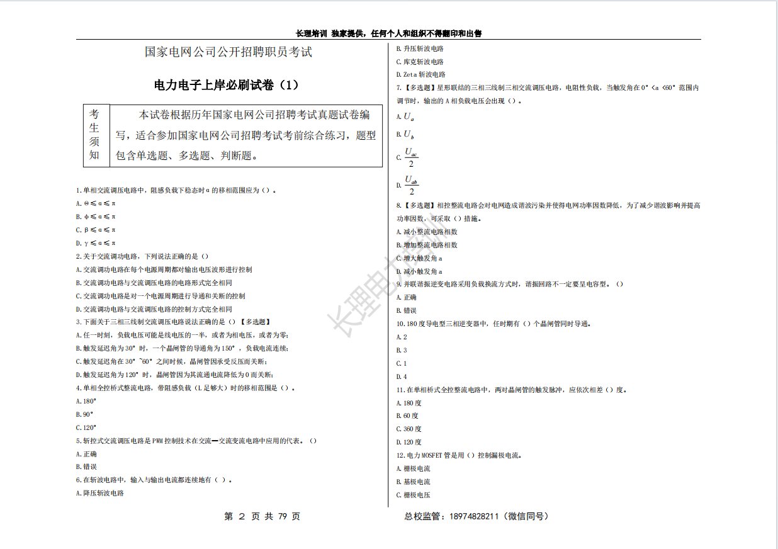
Task: Select question 1 option "A. Θ≤α≤π"
Action: coord(96,203)
